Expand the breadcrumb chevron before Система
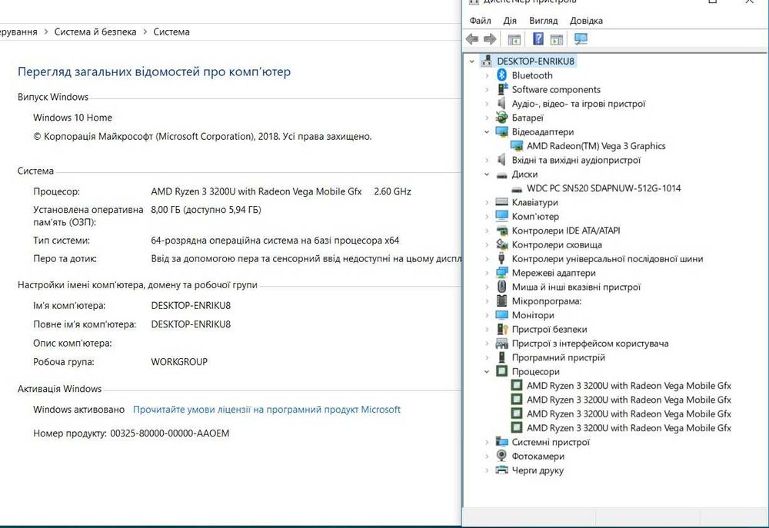 click(x=145, y=32)
